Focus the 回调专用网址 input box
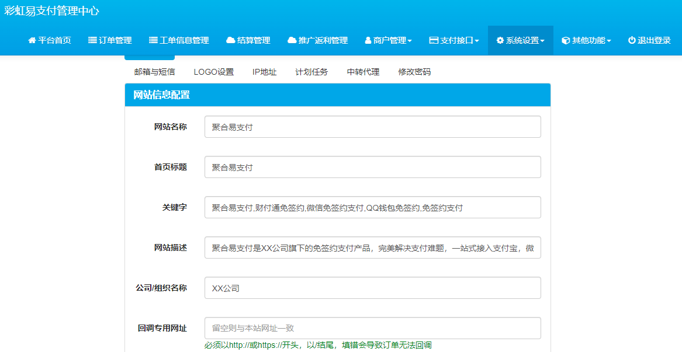Viewport: 682px width, 352px height. point(372,328)
